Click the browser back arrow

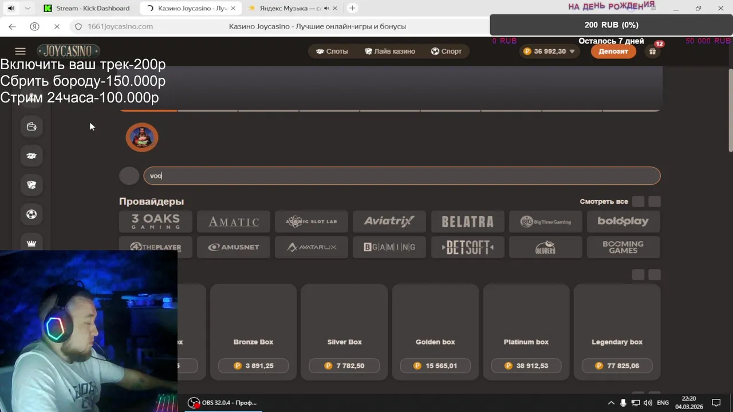[12, 26]
